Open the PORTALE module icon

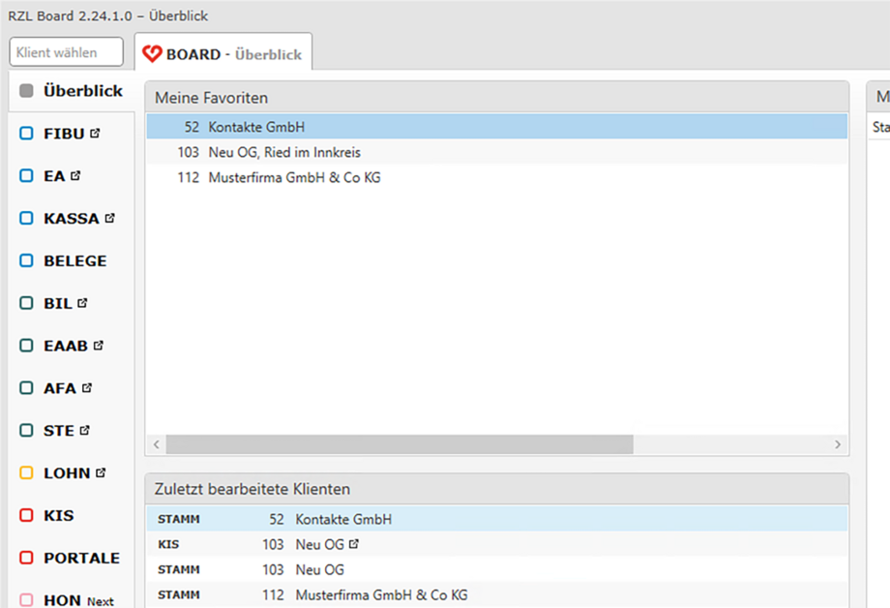point(25,559)
